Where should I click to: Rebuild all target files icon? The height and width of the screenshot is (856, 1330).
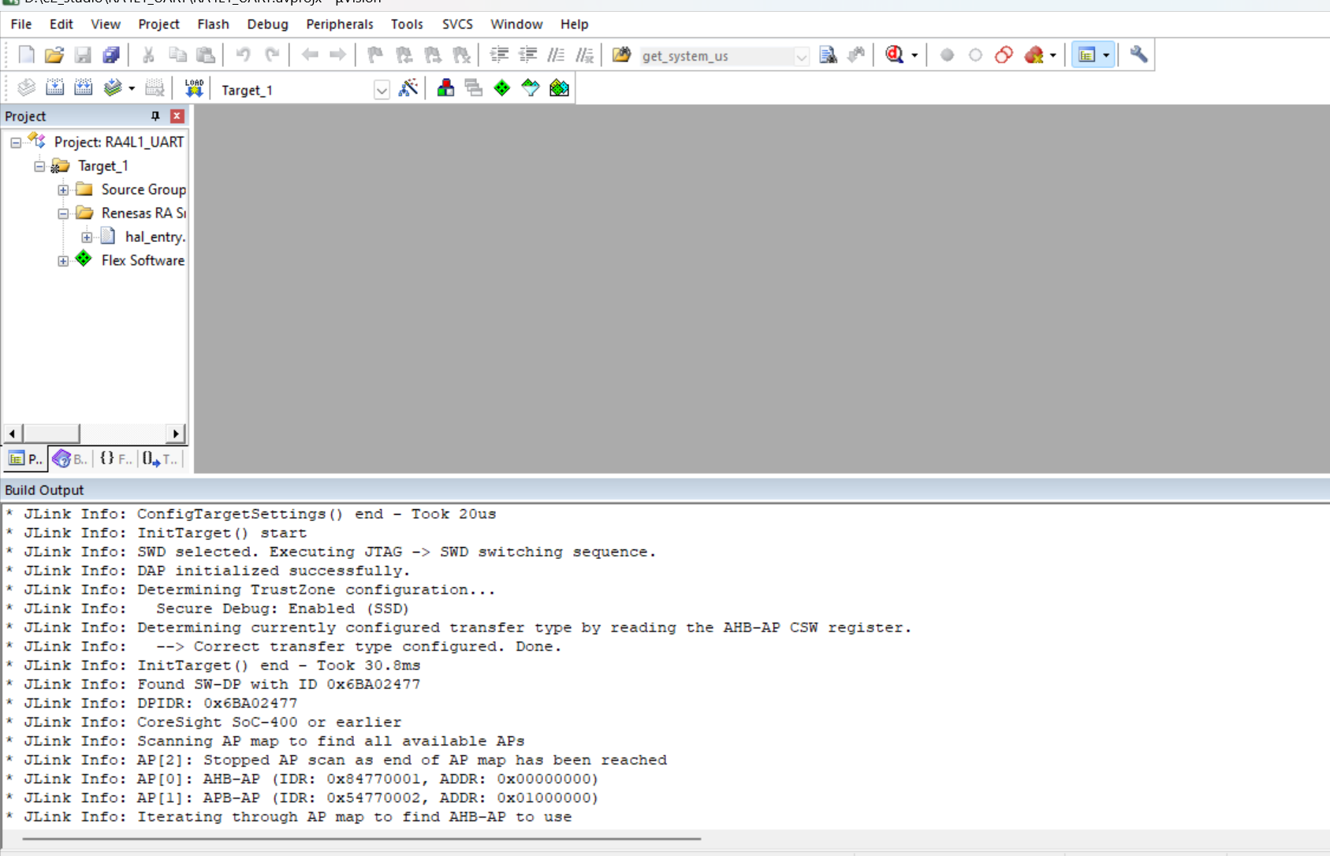pyautogui.click(x=83, y=88)
